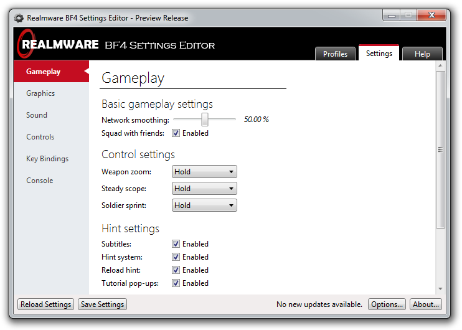Click the 'No new updates available.' status text
This screenshot has height=330, width=462.
(x=319, y=304)
